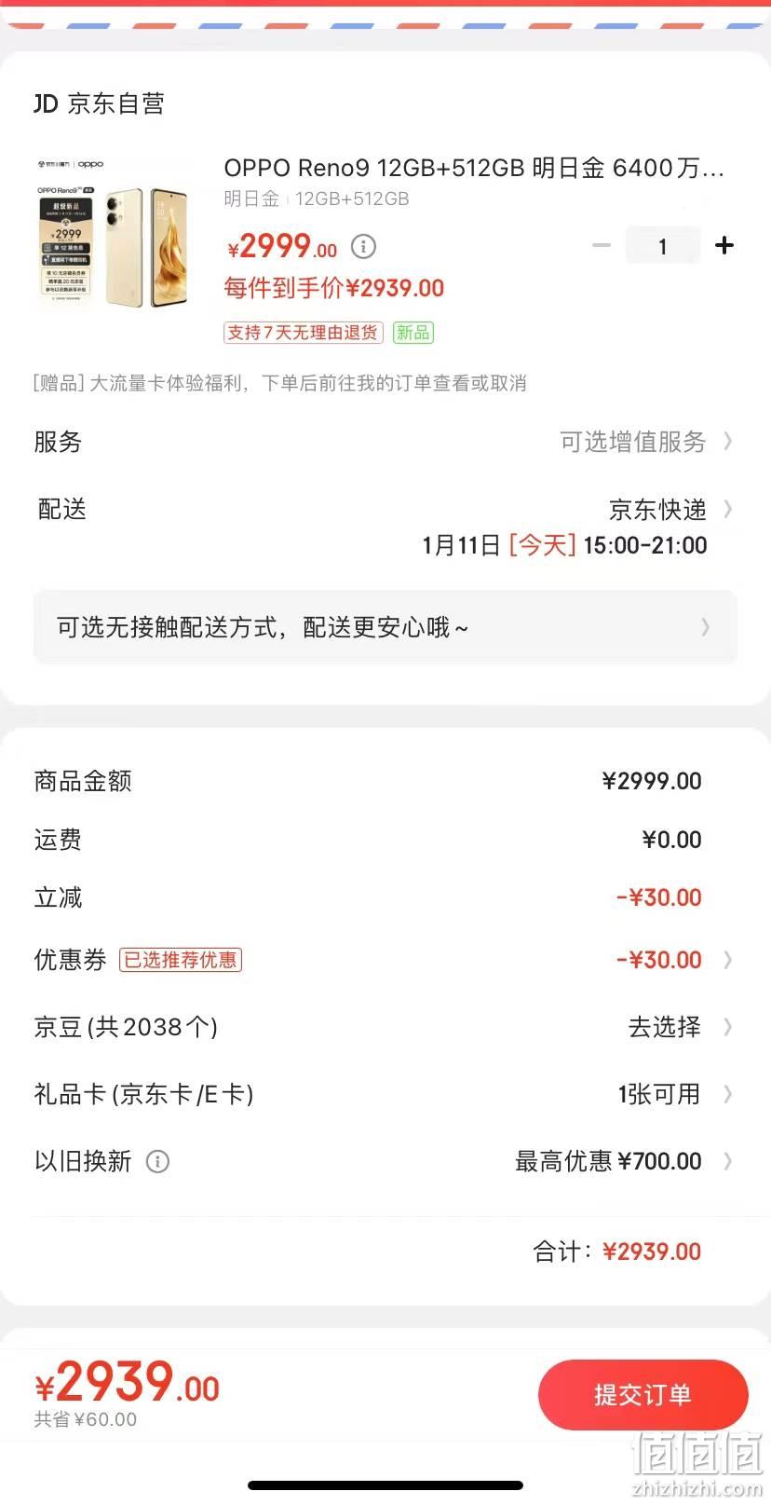Decrease quantity with the minus icon

[602, 246]
